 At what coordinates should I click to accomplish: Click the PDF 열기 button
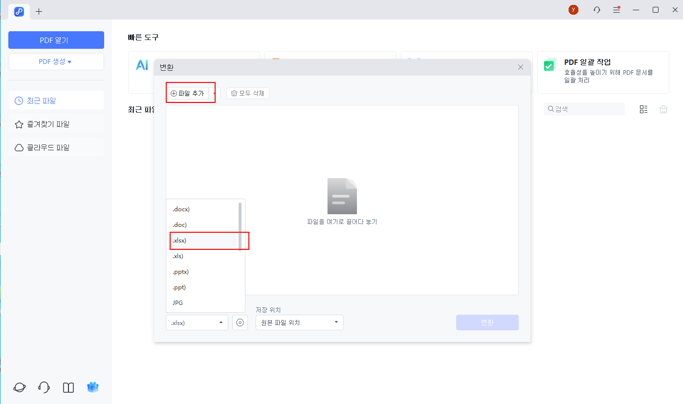tap(56, 40)
